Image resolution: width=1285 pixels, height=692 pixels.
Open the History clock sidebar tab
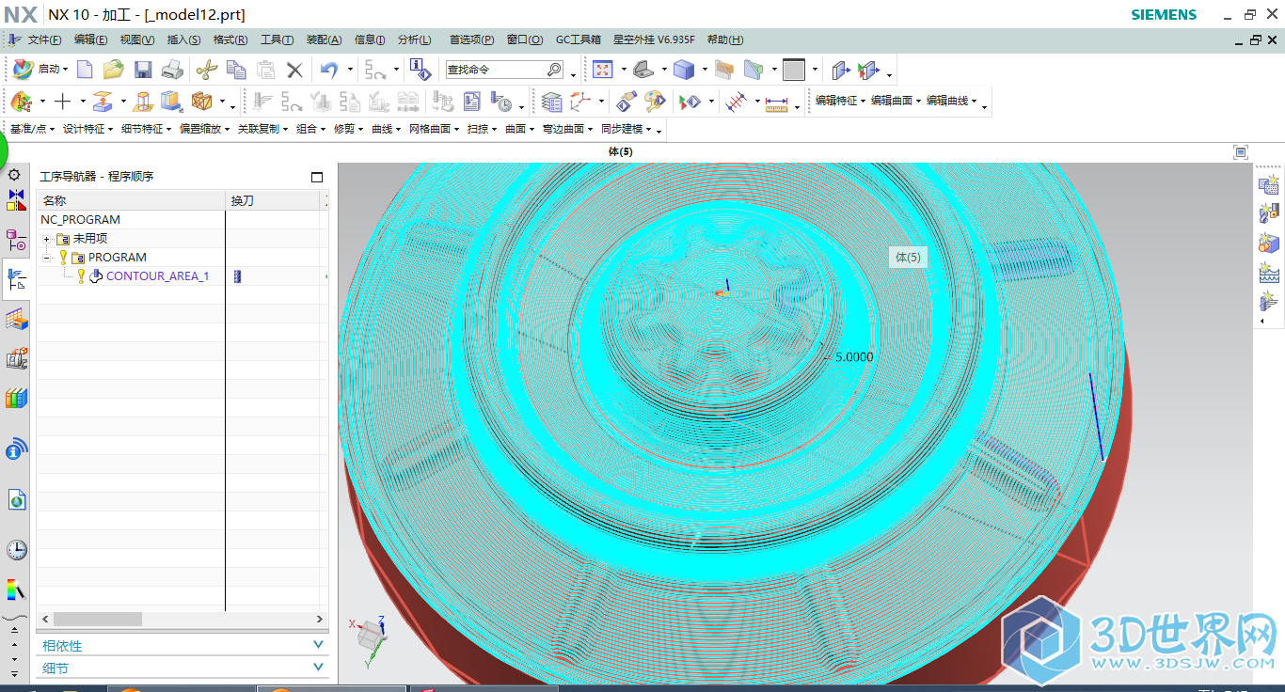[x=16, y=550]
